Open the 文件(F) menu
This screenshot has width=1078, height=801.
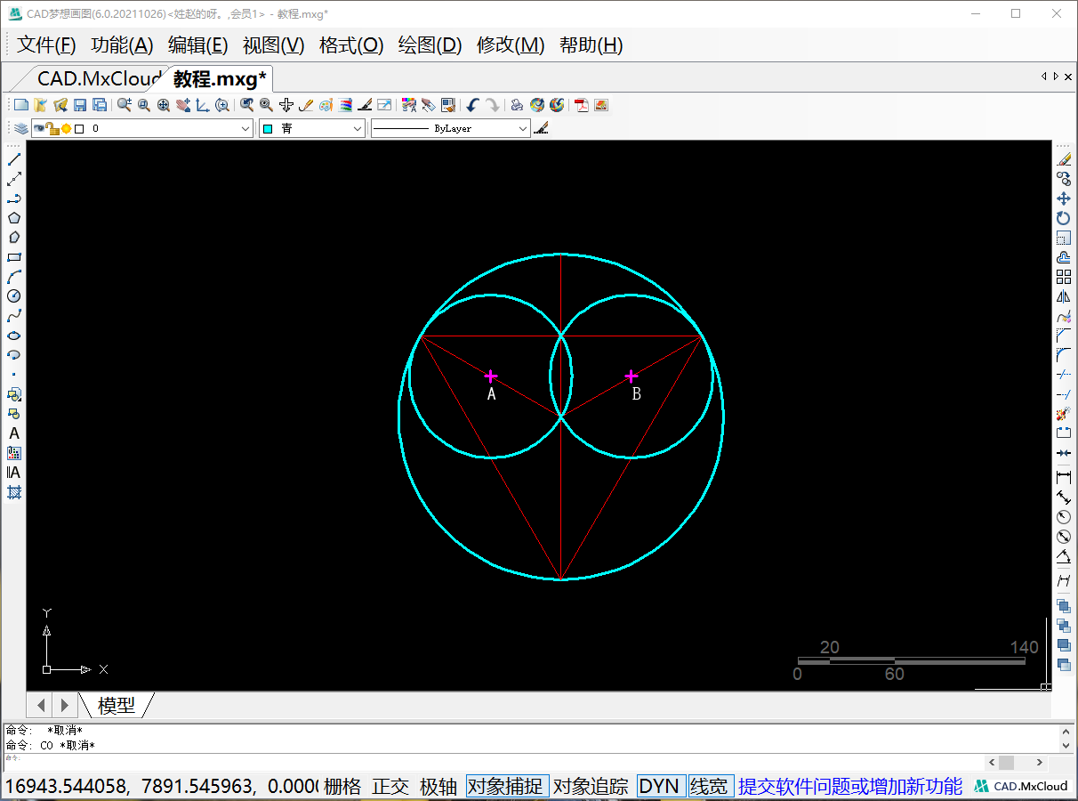pos(47,45)
